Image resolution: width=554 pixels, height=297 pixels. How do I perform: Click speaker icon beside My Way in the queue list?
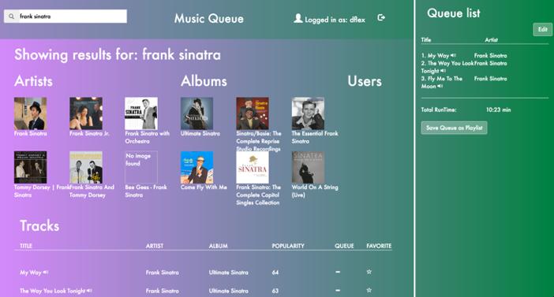pos(453,55)
